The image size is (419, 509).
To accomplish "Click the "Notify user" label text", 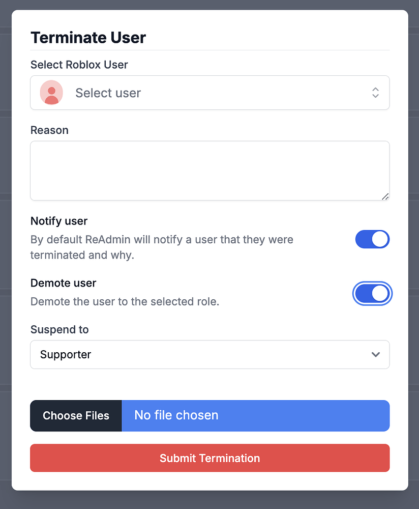I will point(59,221).
